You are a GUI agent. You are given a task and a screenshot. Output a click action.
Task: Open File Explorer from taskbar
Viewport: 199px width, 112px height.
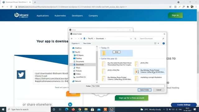pyautogui.click(x=86, y=110)
